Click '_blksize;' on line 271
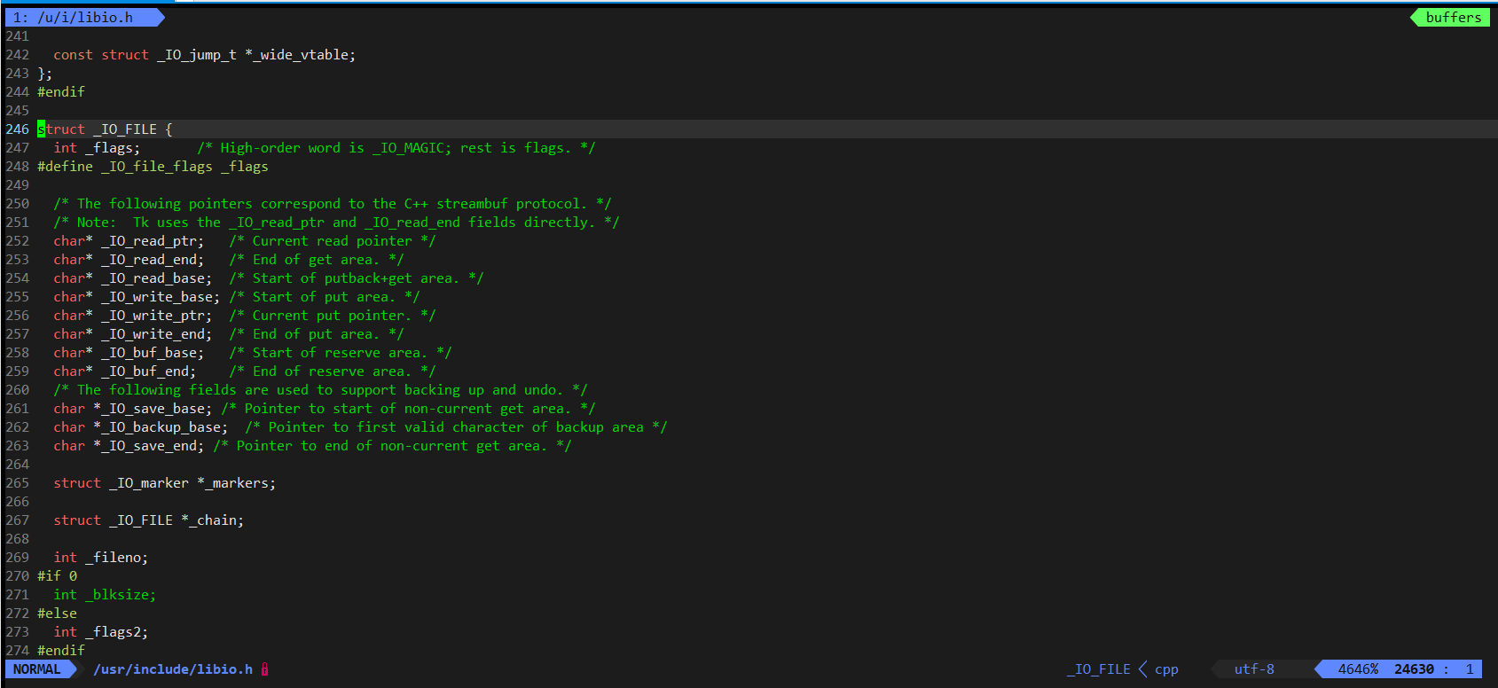The image size is (1498, 688). tap(121, 595)
